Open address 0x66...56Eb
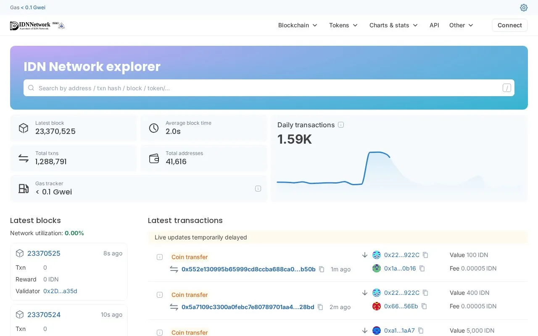 pyautogui.click(x=401, y=306)
